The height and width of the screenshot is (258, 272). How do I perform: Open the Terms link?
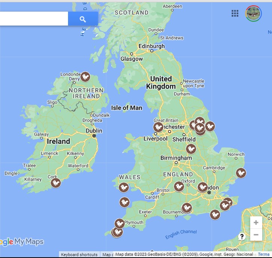263,255
